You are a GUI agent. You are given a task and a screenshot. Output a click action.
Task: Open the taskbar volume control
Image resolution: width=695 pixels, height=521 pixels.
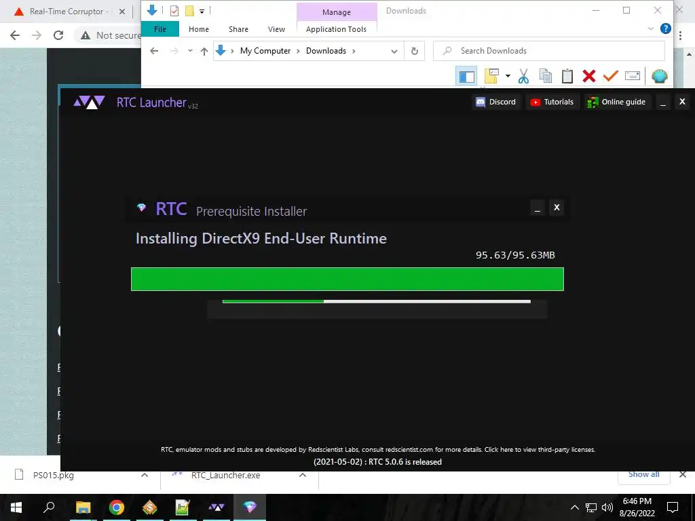(607, 507)
